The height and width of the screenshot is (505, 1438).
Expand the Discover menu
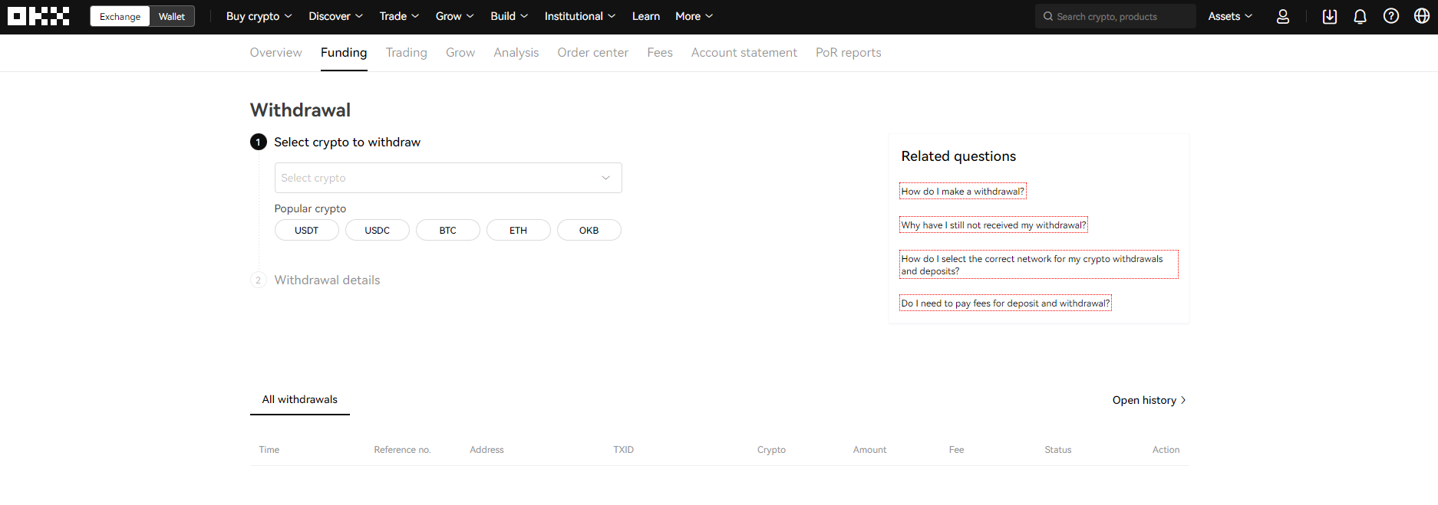click(335, 16)
